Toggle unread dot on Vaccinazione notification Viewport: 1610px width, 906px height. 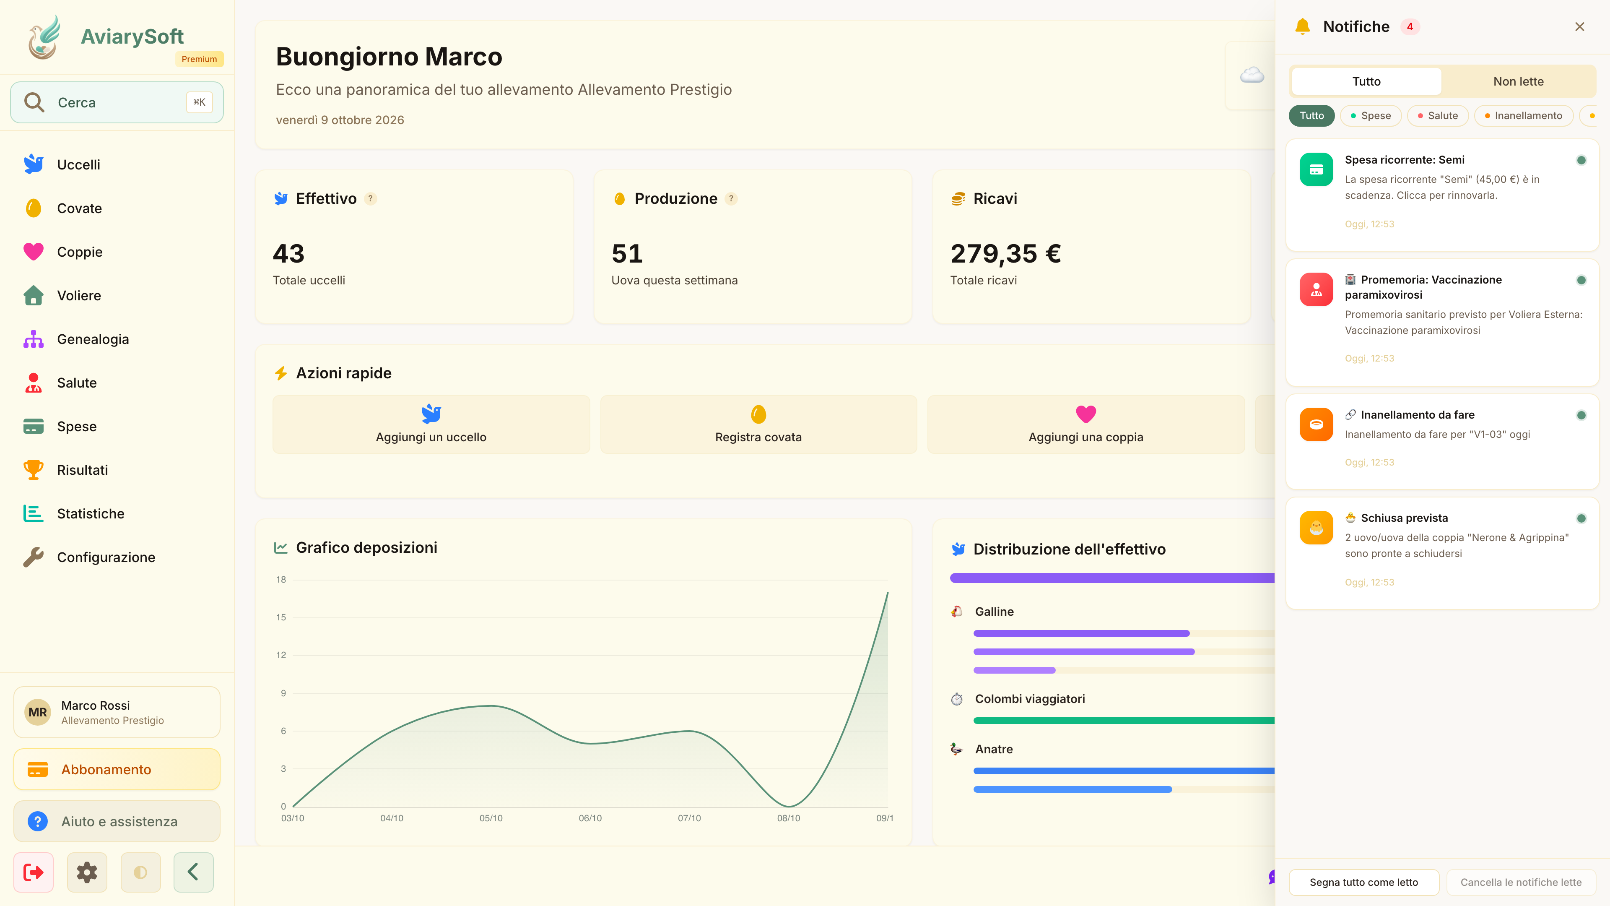pos(1581,280)
